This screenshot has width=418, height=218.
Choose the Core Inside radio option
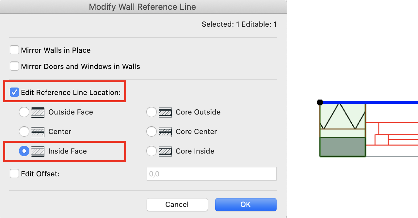pos(152,151)
